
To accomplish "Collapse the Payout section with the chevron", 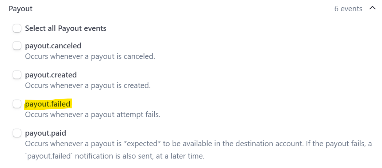I will point(372,8).
